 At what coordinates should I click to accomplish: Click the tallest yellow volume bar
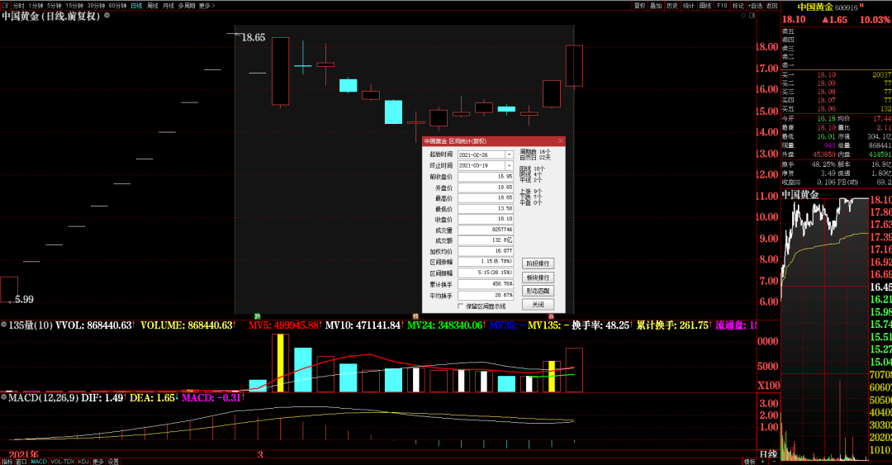pos(280,363)
